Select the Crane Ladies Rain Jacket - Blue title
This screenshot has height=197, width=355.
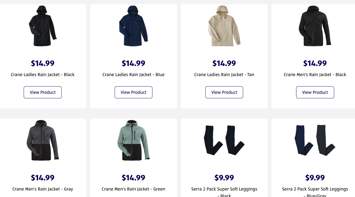(x=134, y=75)
